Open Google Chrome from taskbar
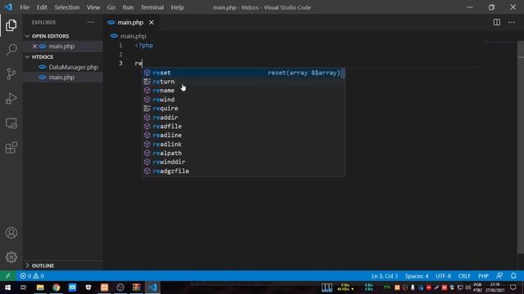Viewport: 524px width, 294px height. (x=56, y=287)
